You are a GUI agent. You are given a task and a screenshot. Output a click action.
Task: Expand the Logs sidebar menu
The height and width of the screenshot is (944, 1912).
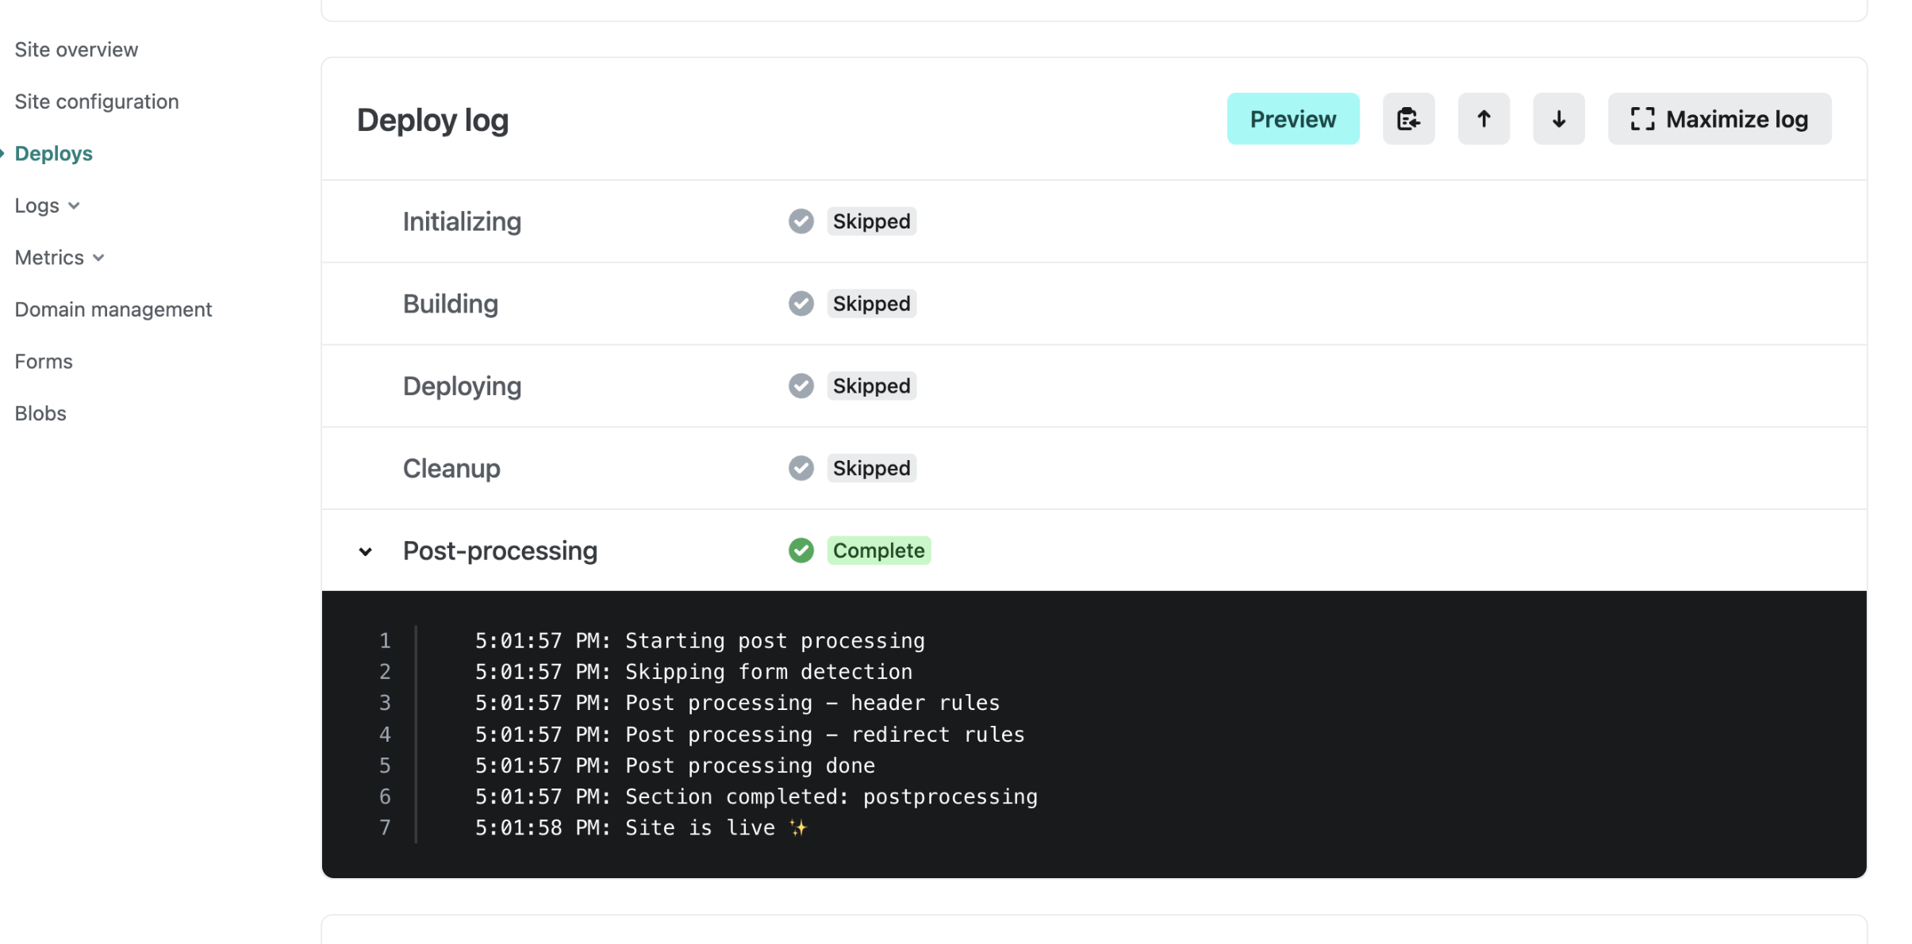48,205
